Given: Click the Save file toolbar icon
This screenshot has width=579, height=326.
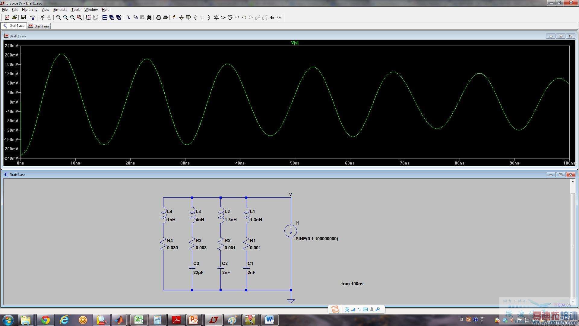Looking at the screenshot, I should pos(23,18).
